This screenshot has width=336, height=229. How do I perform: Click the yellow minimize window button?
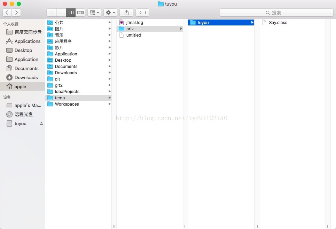(x=12, y=4)
